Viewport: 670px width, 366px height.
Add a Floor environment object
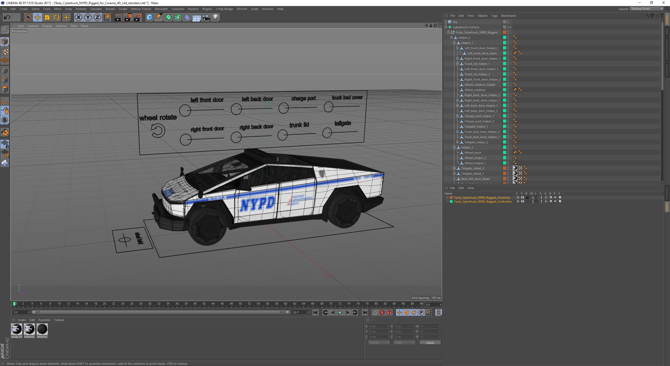[x=197, y=18]
